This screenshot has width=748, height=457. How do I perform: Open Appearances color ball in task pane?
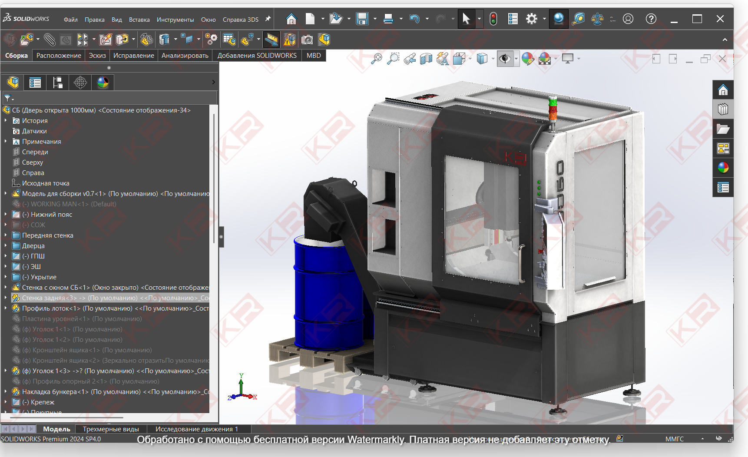723,168
